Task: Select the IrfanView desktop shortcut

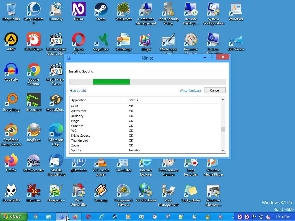Action: click(33, 193)
